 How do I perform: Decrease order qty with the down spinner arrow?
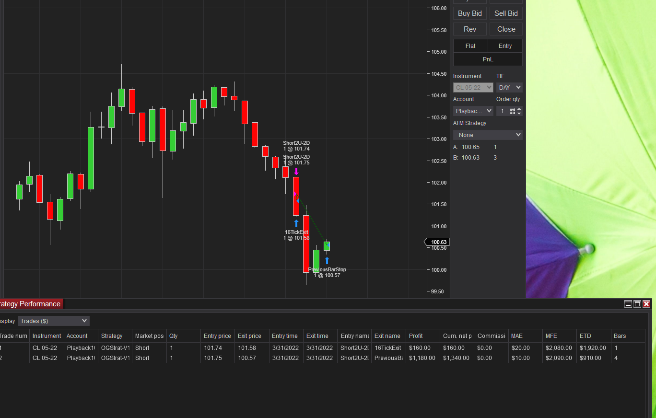[519, 113]
